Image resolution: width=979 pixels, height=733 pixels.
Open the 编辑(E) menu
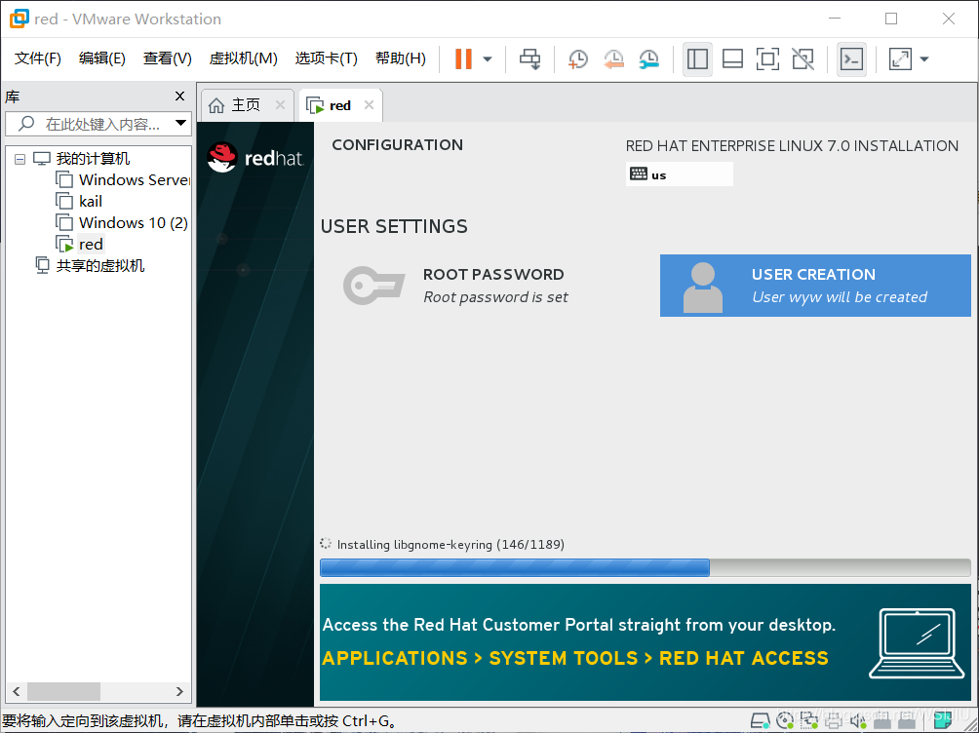point(101,58)
